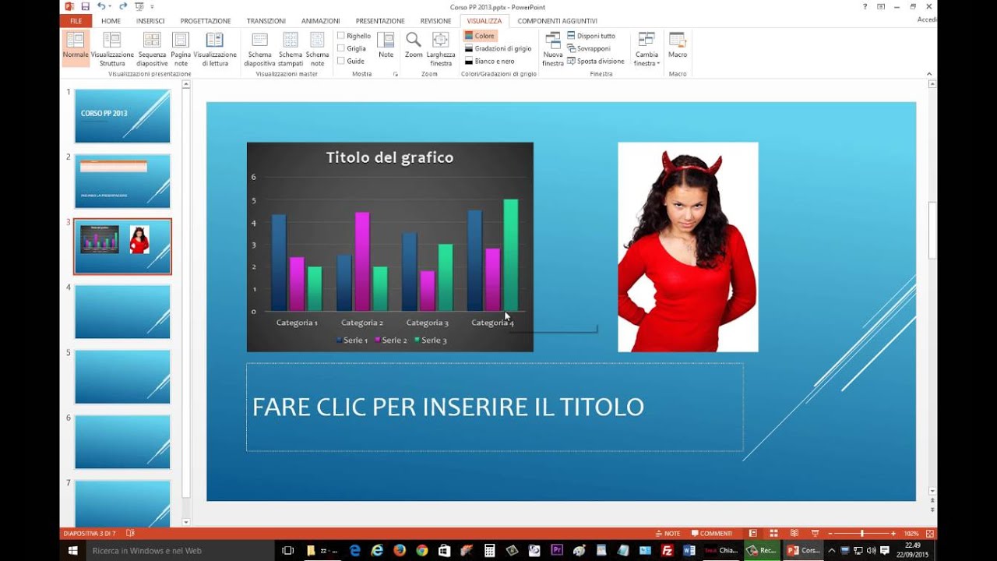Open a Nuova finestra
The image size is (997, 561).
click(x=553, y=48)
